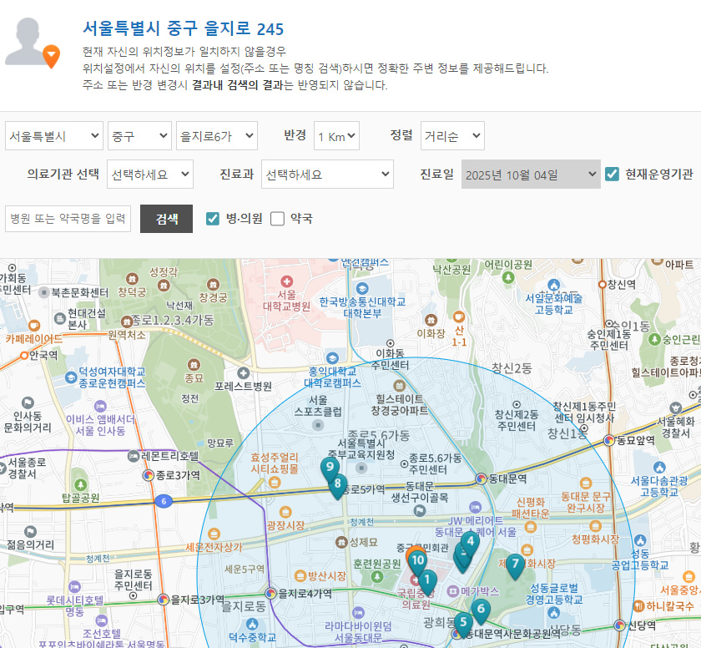Open the 서울특별시 city dropdown

pos(54,135)
